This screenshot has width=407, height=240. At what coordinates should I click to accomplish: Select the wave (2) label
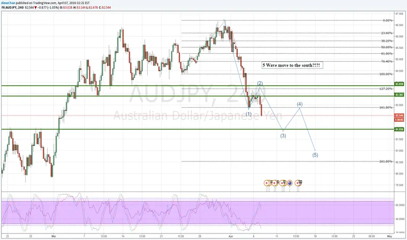pyautogui.click(x=260, y=83)
